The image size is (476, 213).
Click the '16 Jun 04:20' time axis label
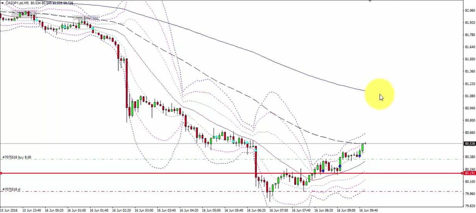(x=189, y=211)
